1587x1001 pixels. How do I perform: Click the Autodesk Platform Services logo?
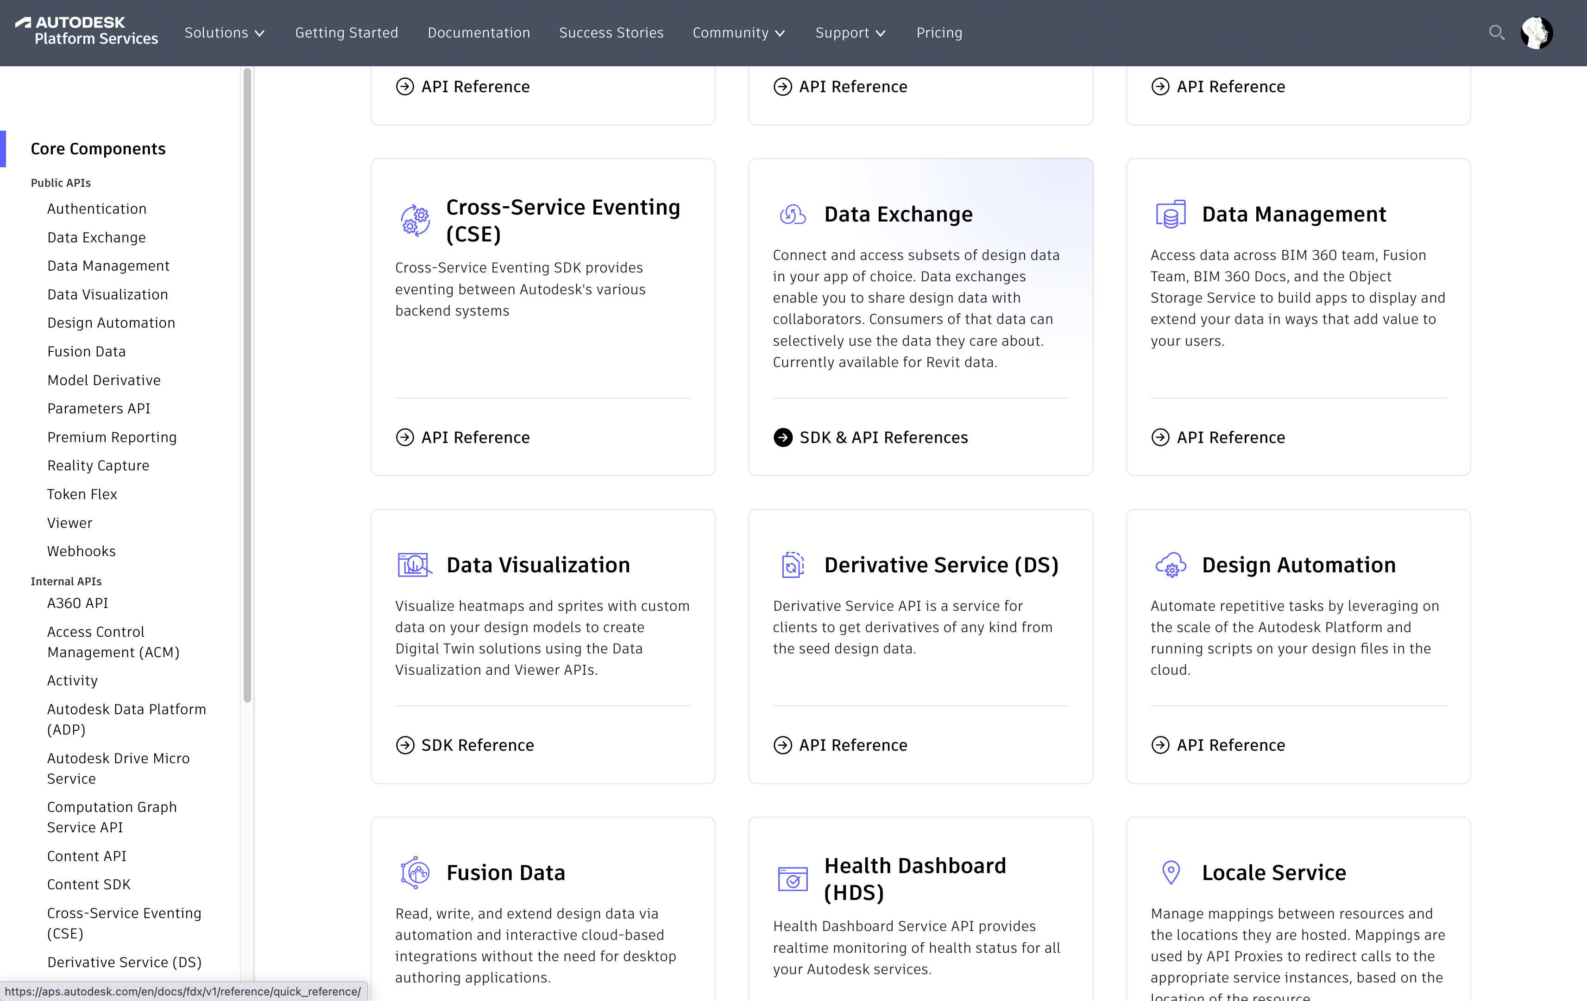tap(86, 31)
